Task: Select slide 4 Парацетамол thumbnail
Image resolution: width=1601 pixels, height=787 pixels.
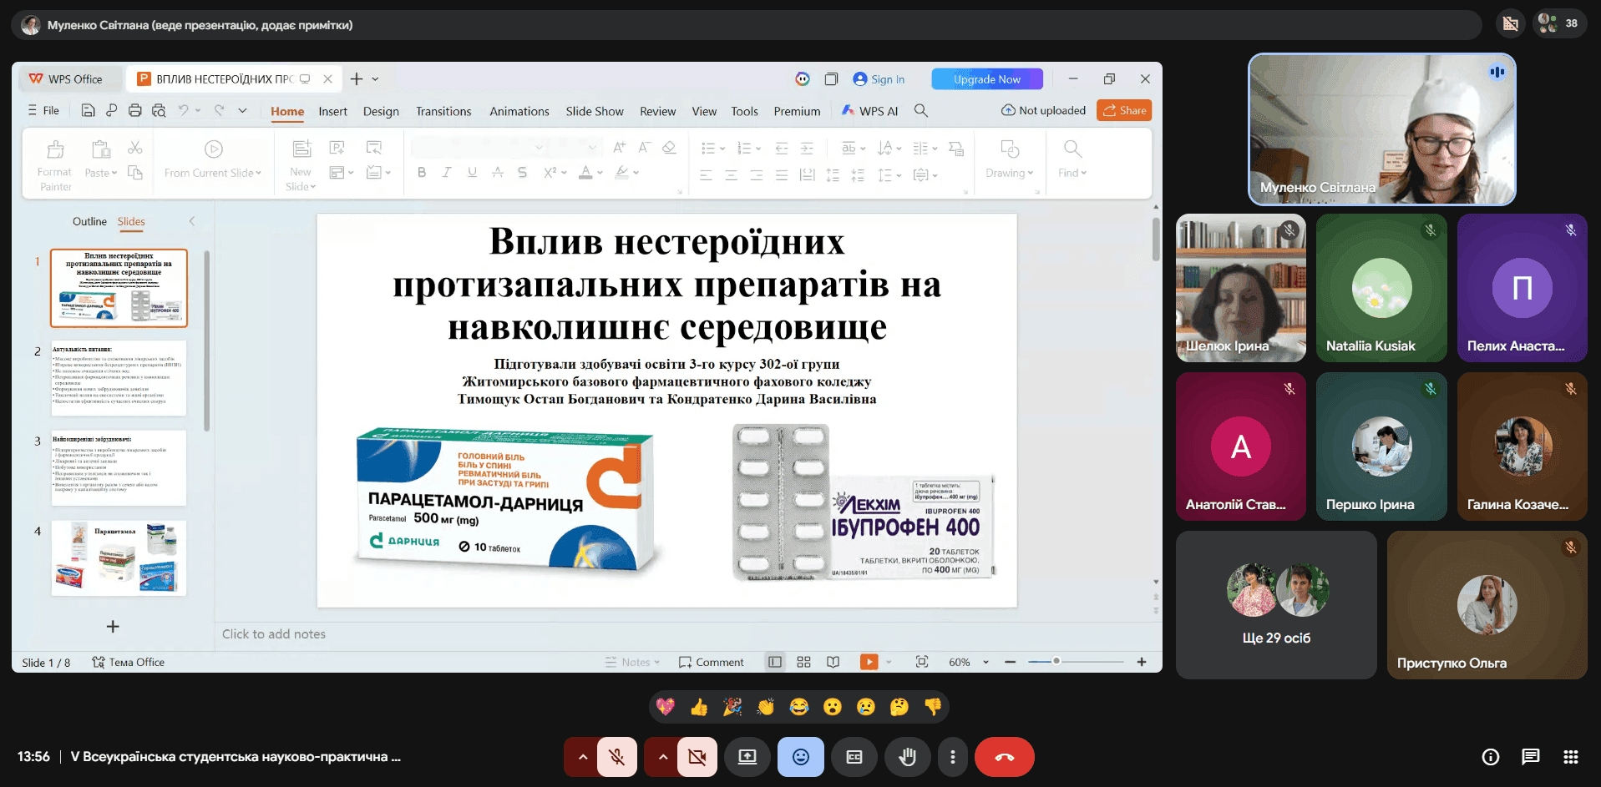Action: [x=119, y=558]
